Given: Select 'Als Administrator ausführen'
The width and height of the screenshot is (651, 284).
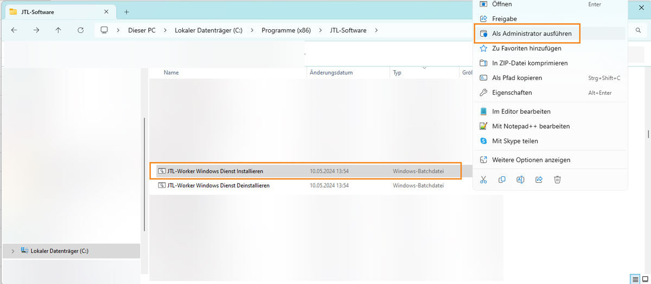Looking at the screenshot, I should coord(531,34).
